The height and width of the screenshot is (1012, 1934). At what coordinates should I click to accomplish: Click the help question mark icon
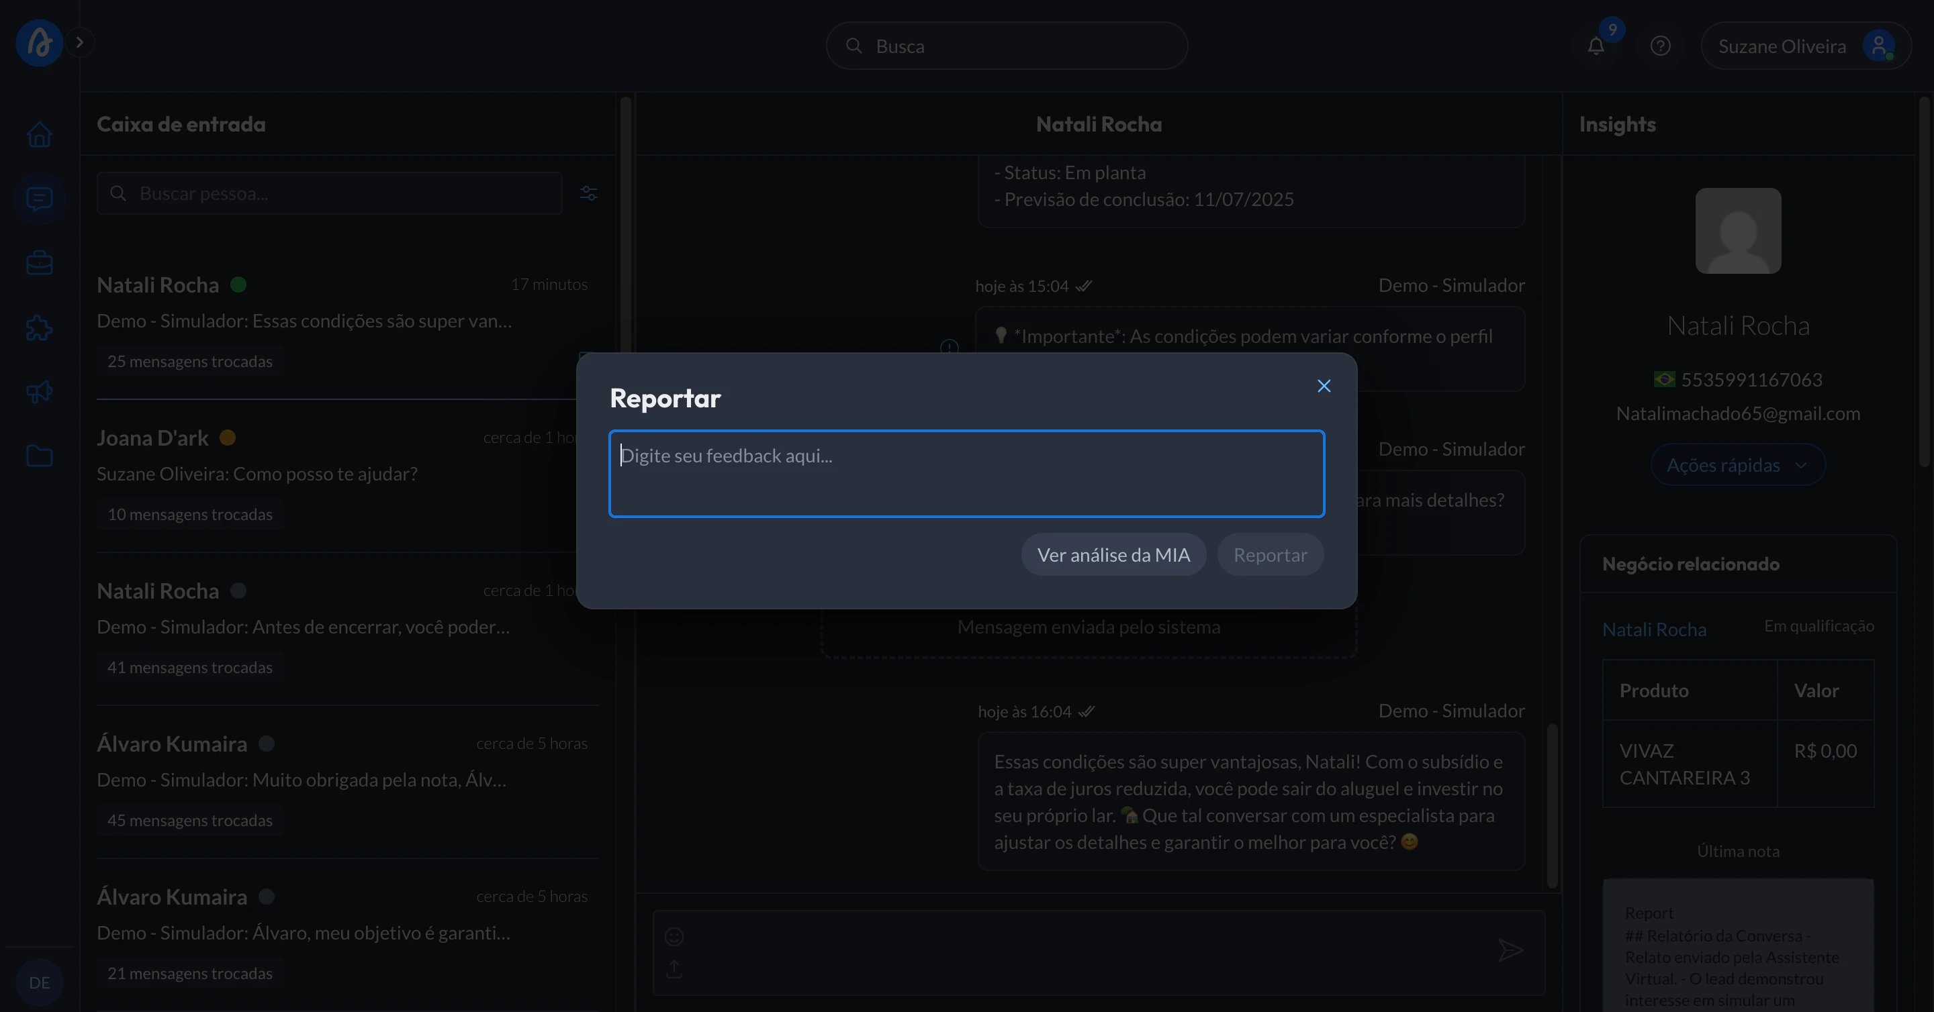[1660, 46]
